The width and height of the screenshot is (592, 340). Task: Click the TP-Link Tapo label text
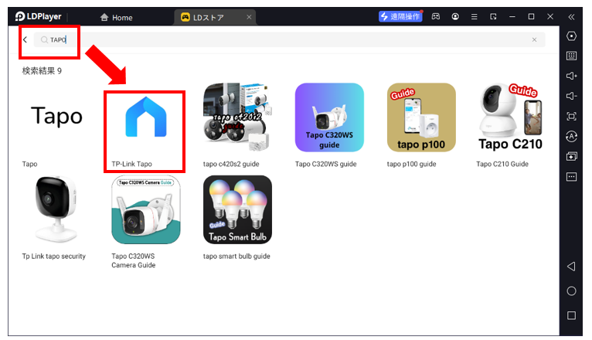pyautogui.click(x=131, y=164)
